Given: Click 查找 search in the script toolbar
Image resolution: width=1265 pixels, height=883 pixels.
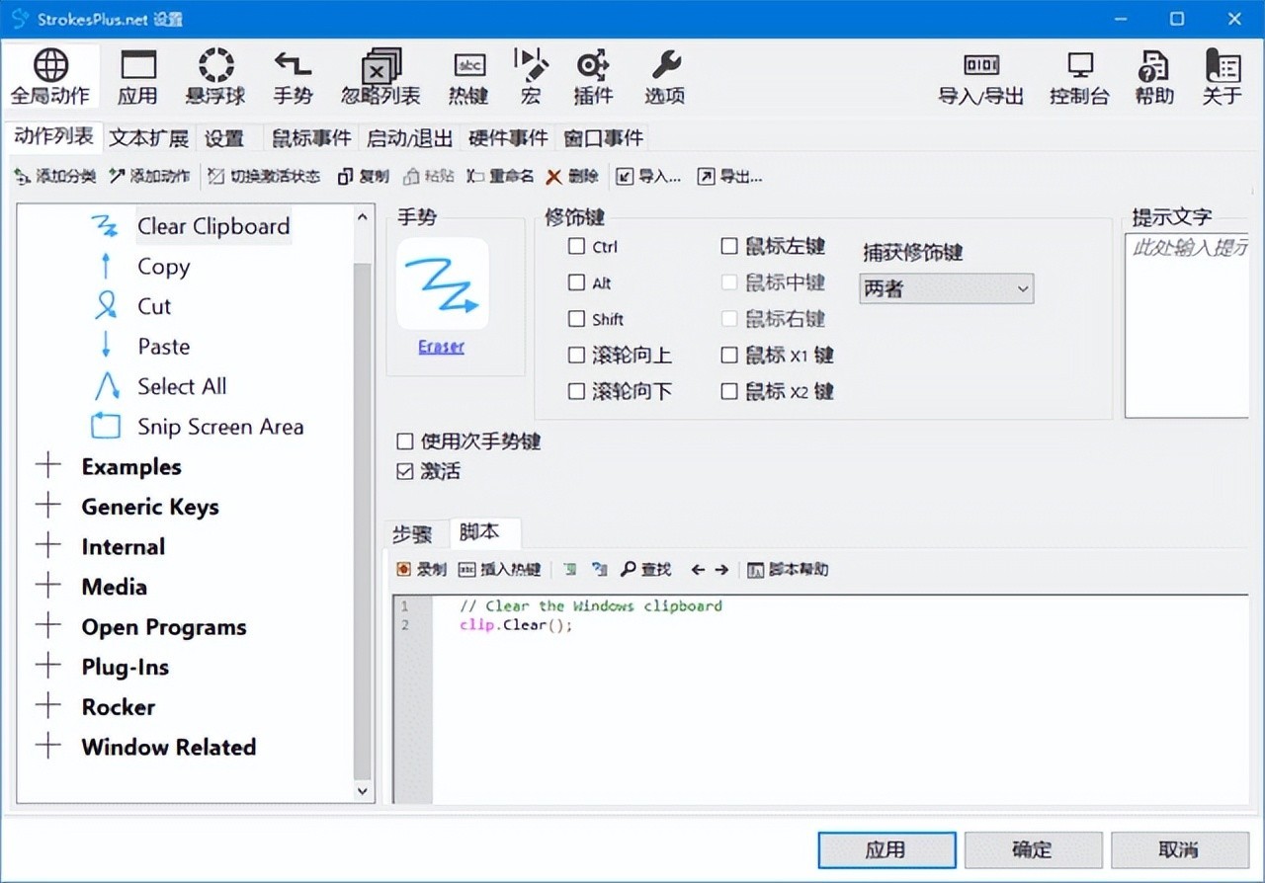Looking at the screenshot, I should click(646, 570).
